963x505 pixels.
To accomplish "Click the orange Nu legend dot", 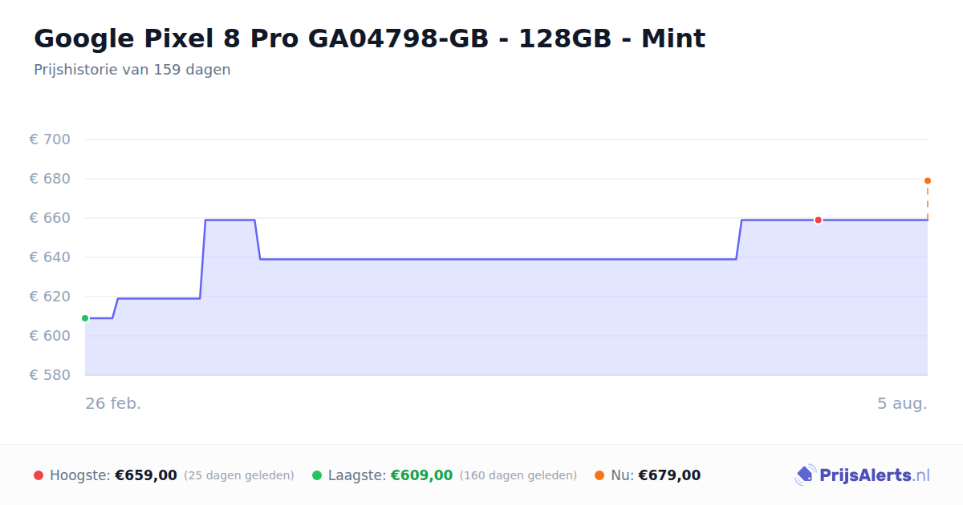I will coord(599,475).
